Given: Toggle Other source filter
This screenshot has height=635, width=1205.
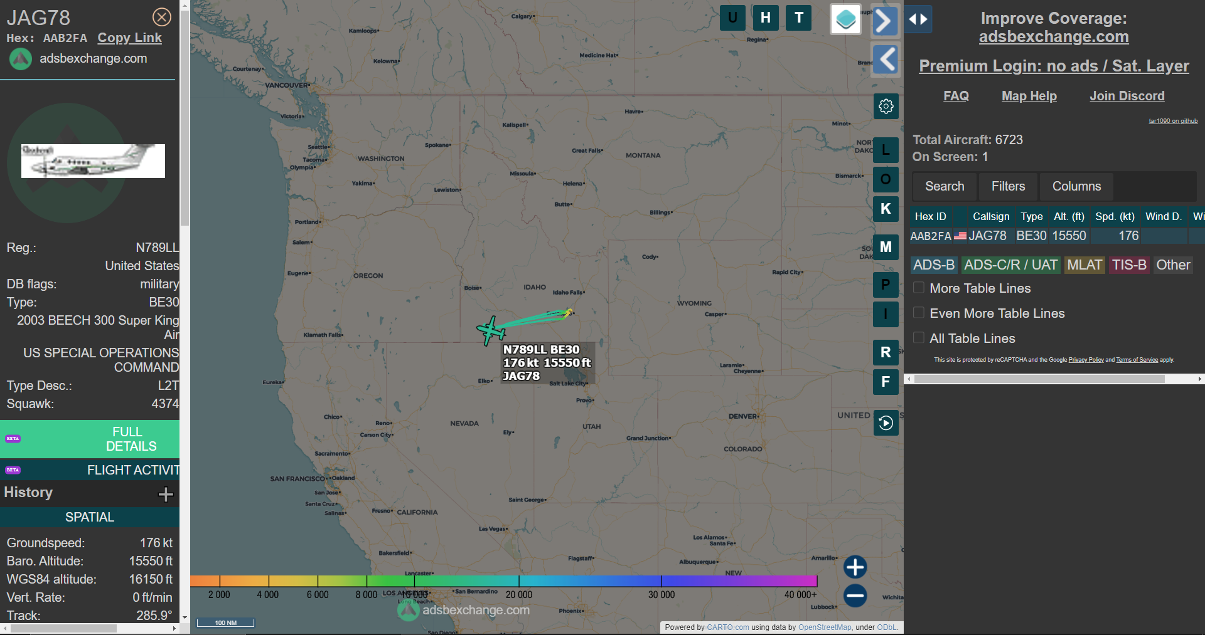Looking at the screenshot, I should click(x=1173, y=265).
